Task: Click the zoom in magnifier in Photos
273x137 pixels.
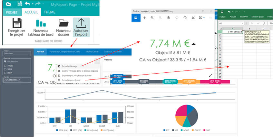Action: click(x=152, y=18)
